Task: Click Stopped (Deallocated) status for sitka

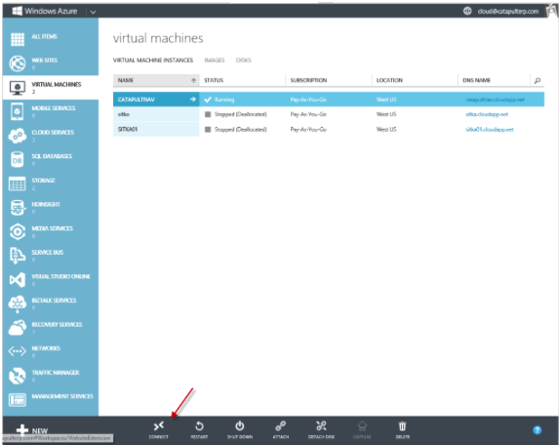Action: click(x=241, y=114)
